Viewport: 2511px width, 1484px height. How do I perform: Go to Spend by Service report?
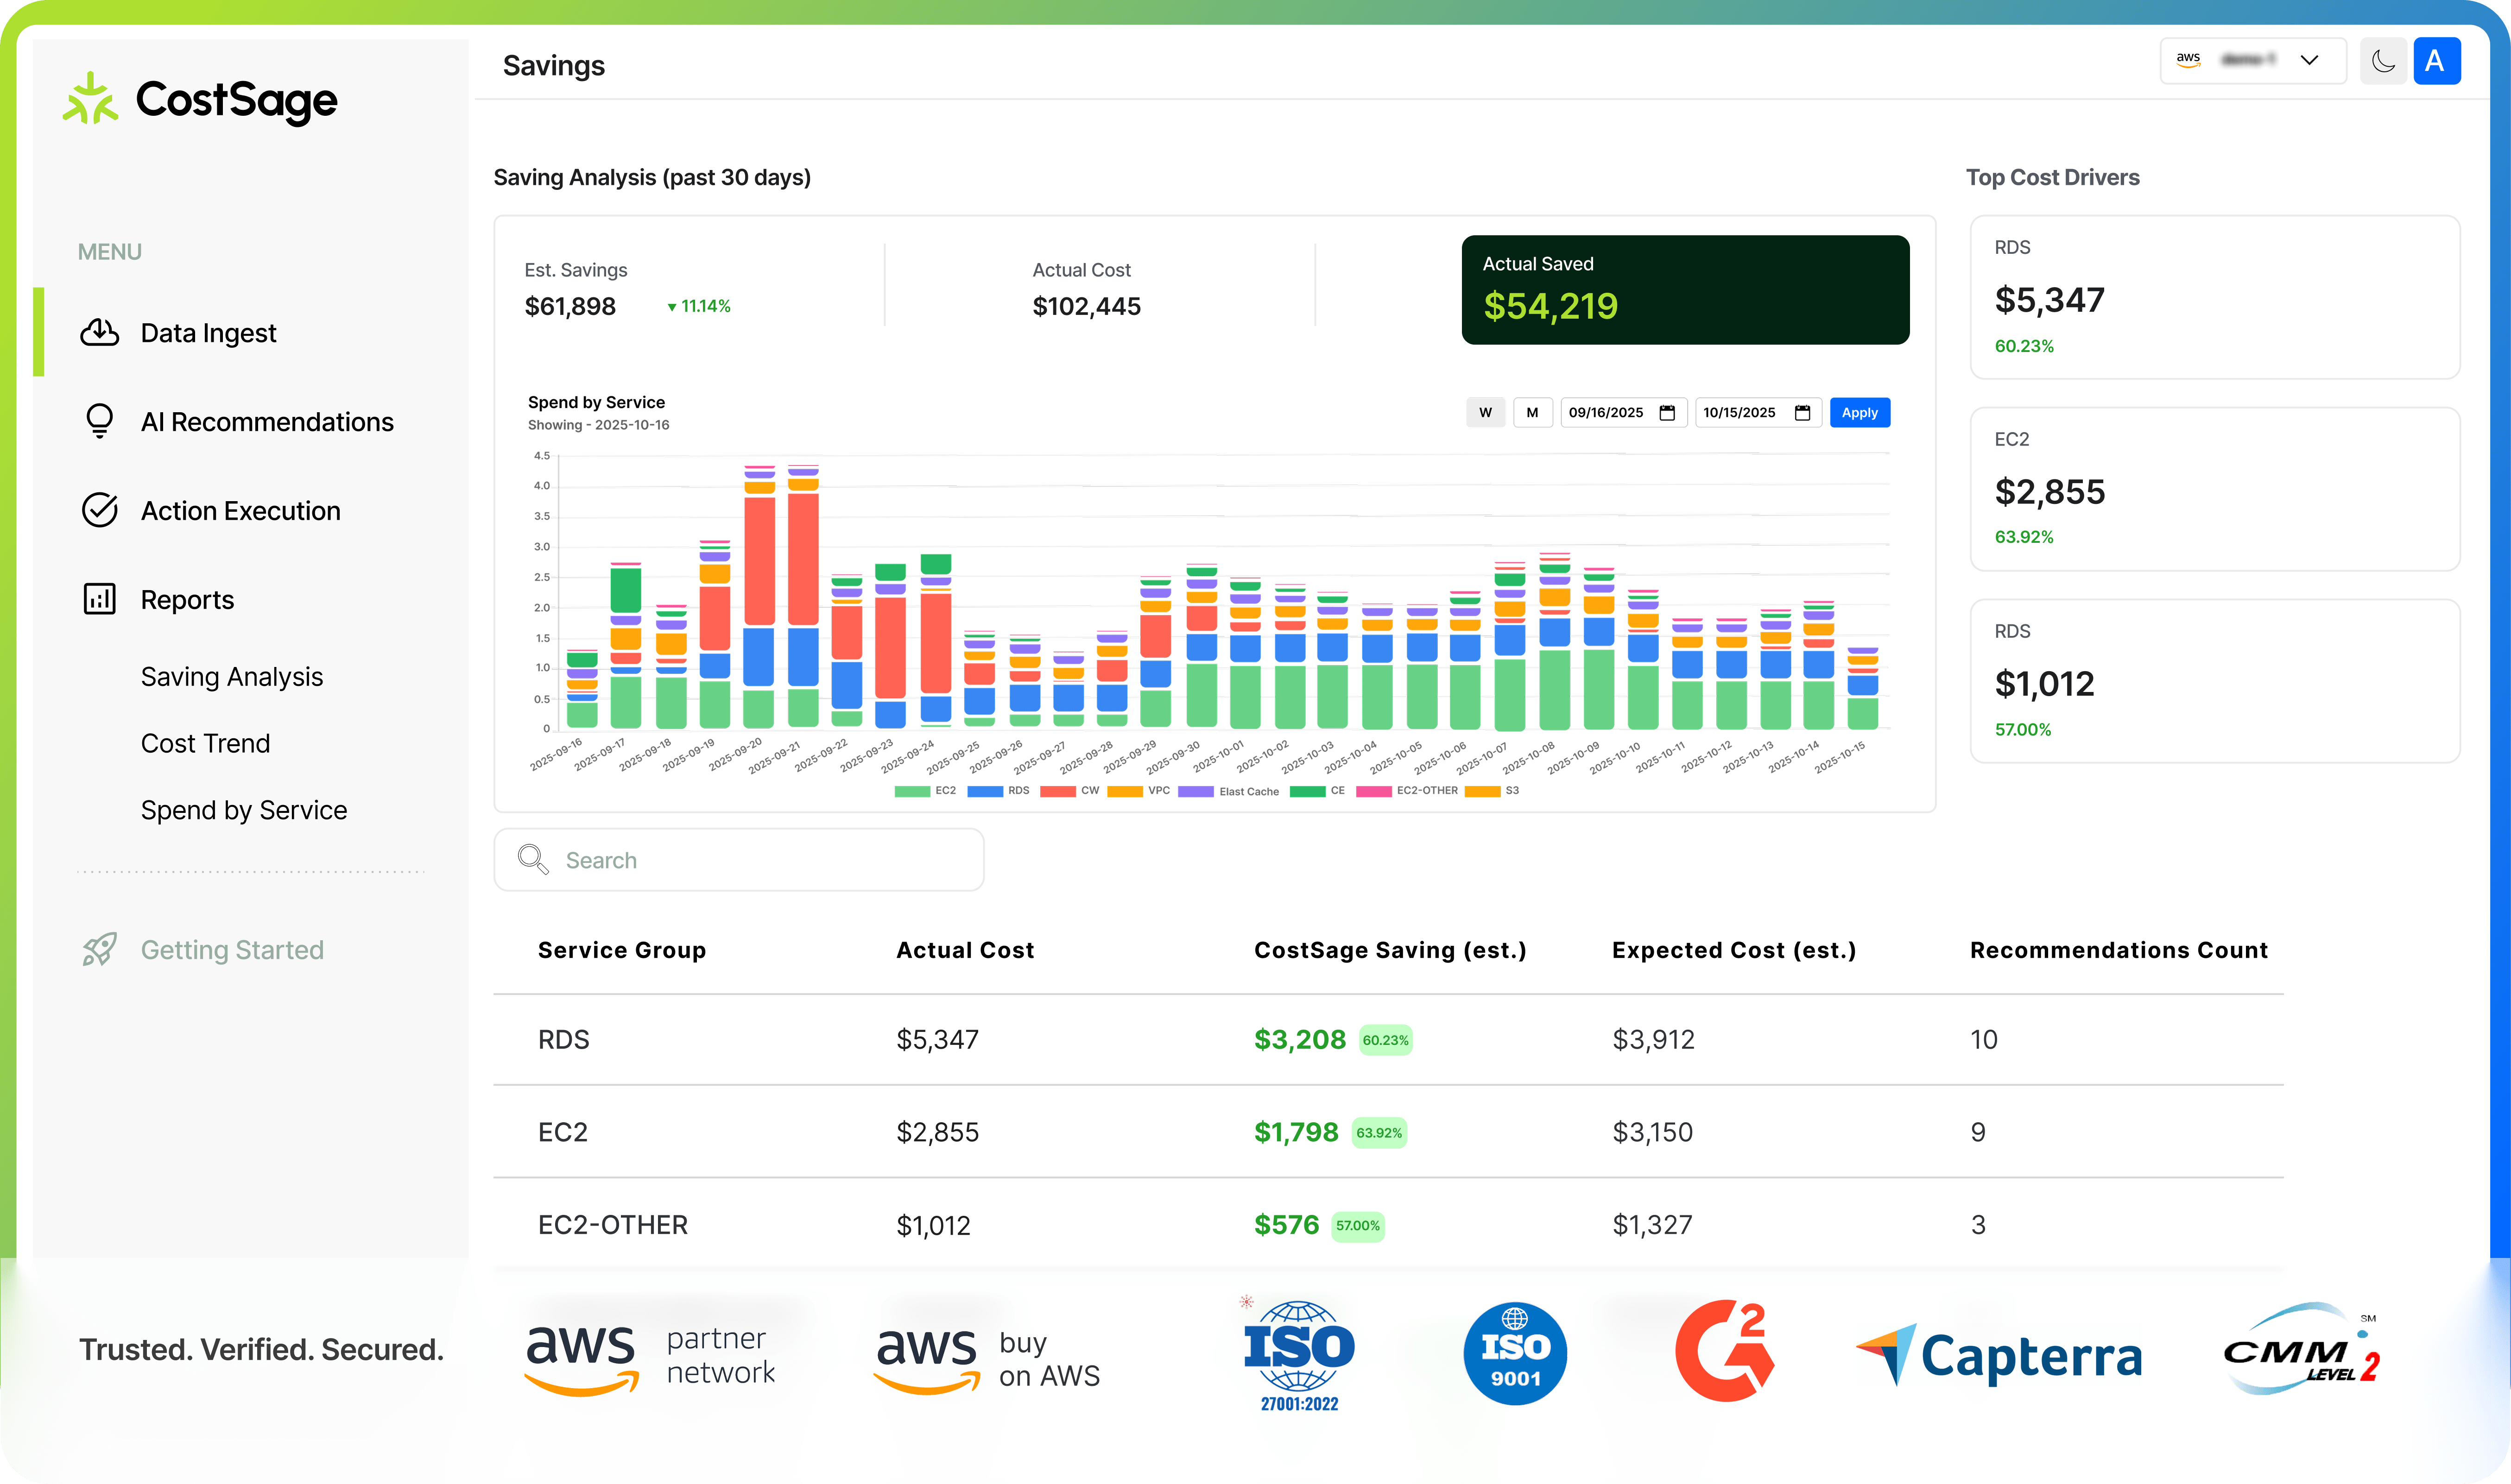244,810
